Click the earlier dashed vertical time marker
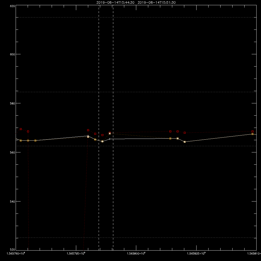This screenshot has width=261, height=261. pos(99,128)
